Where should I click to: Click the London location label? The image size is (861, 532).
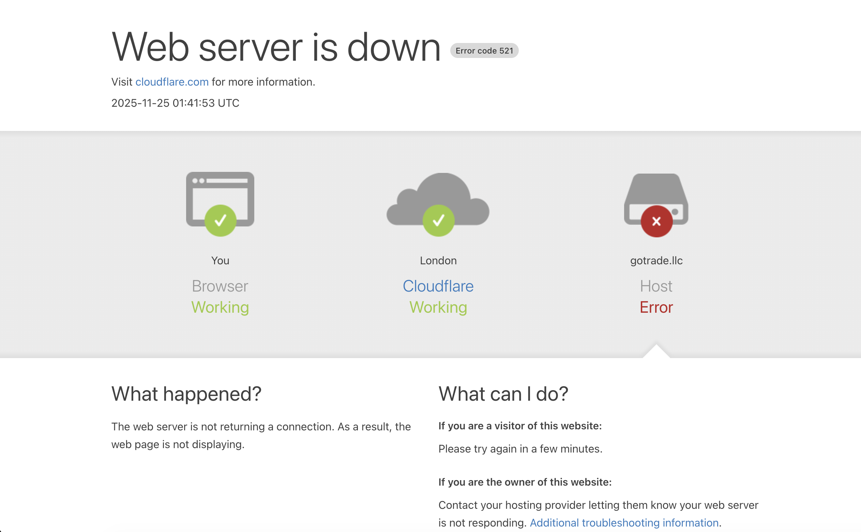[x=438, y=261]
